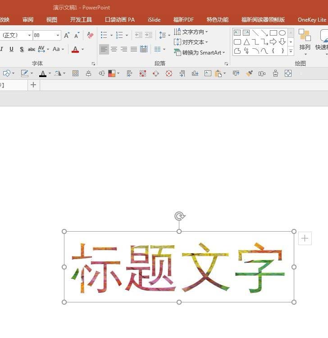Image resolution: width=328 pixels, height=338 pixels.
Task: Click the format painter brush in quick toolbar
Action: tap(249, 73)
